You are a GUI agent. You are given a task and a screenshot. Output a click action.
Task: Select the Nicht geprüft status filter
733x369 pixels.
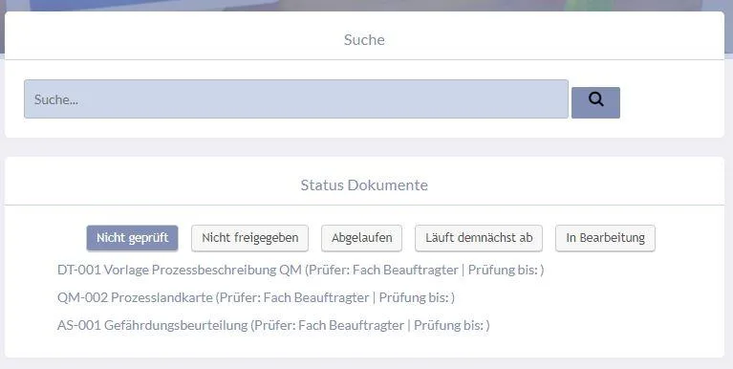point(132,238)
